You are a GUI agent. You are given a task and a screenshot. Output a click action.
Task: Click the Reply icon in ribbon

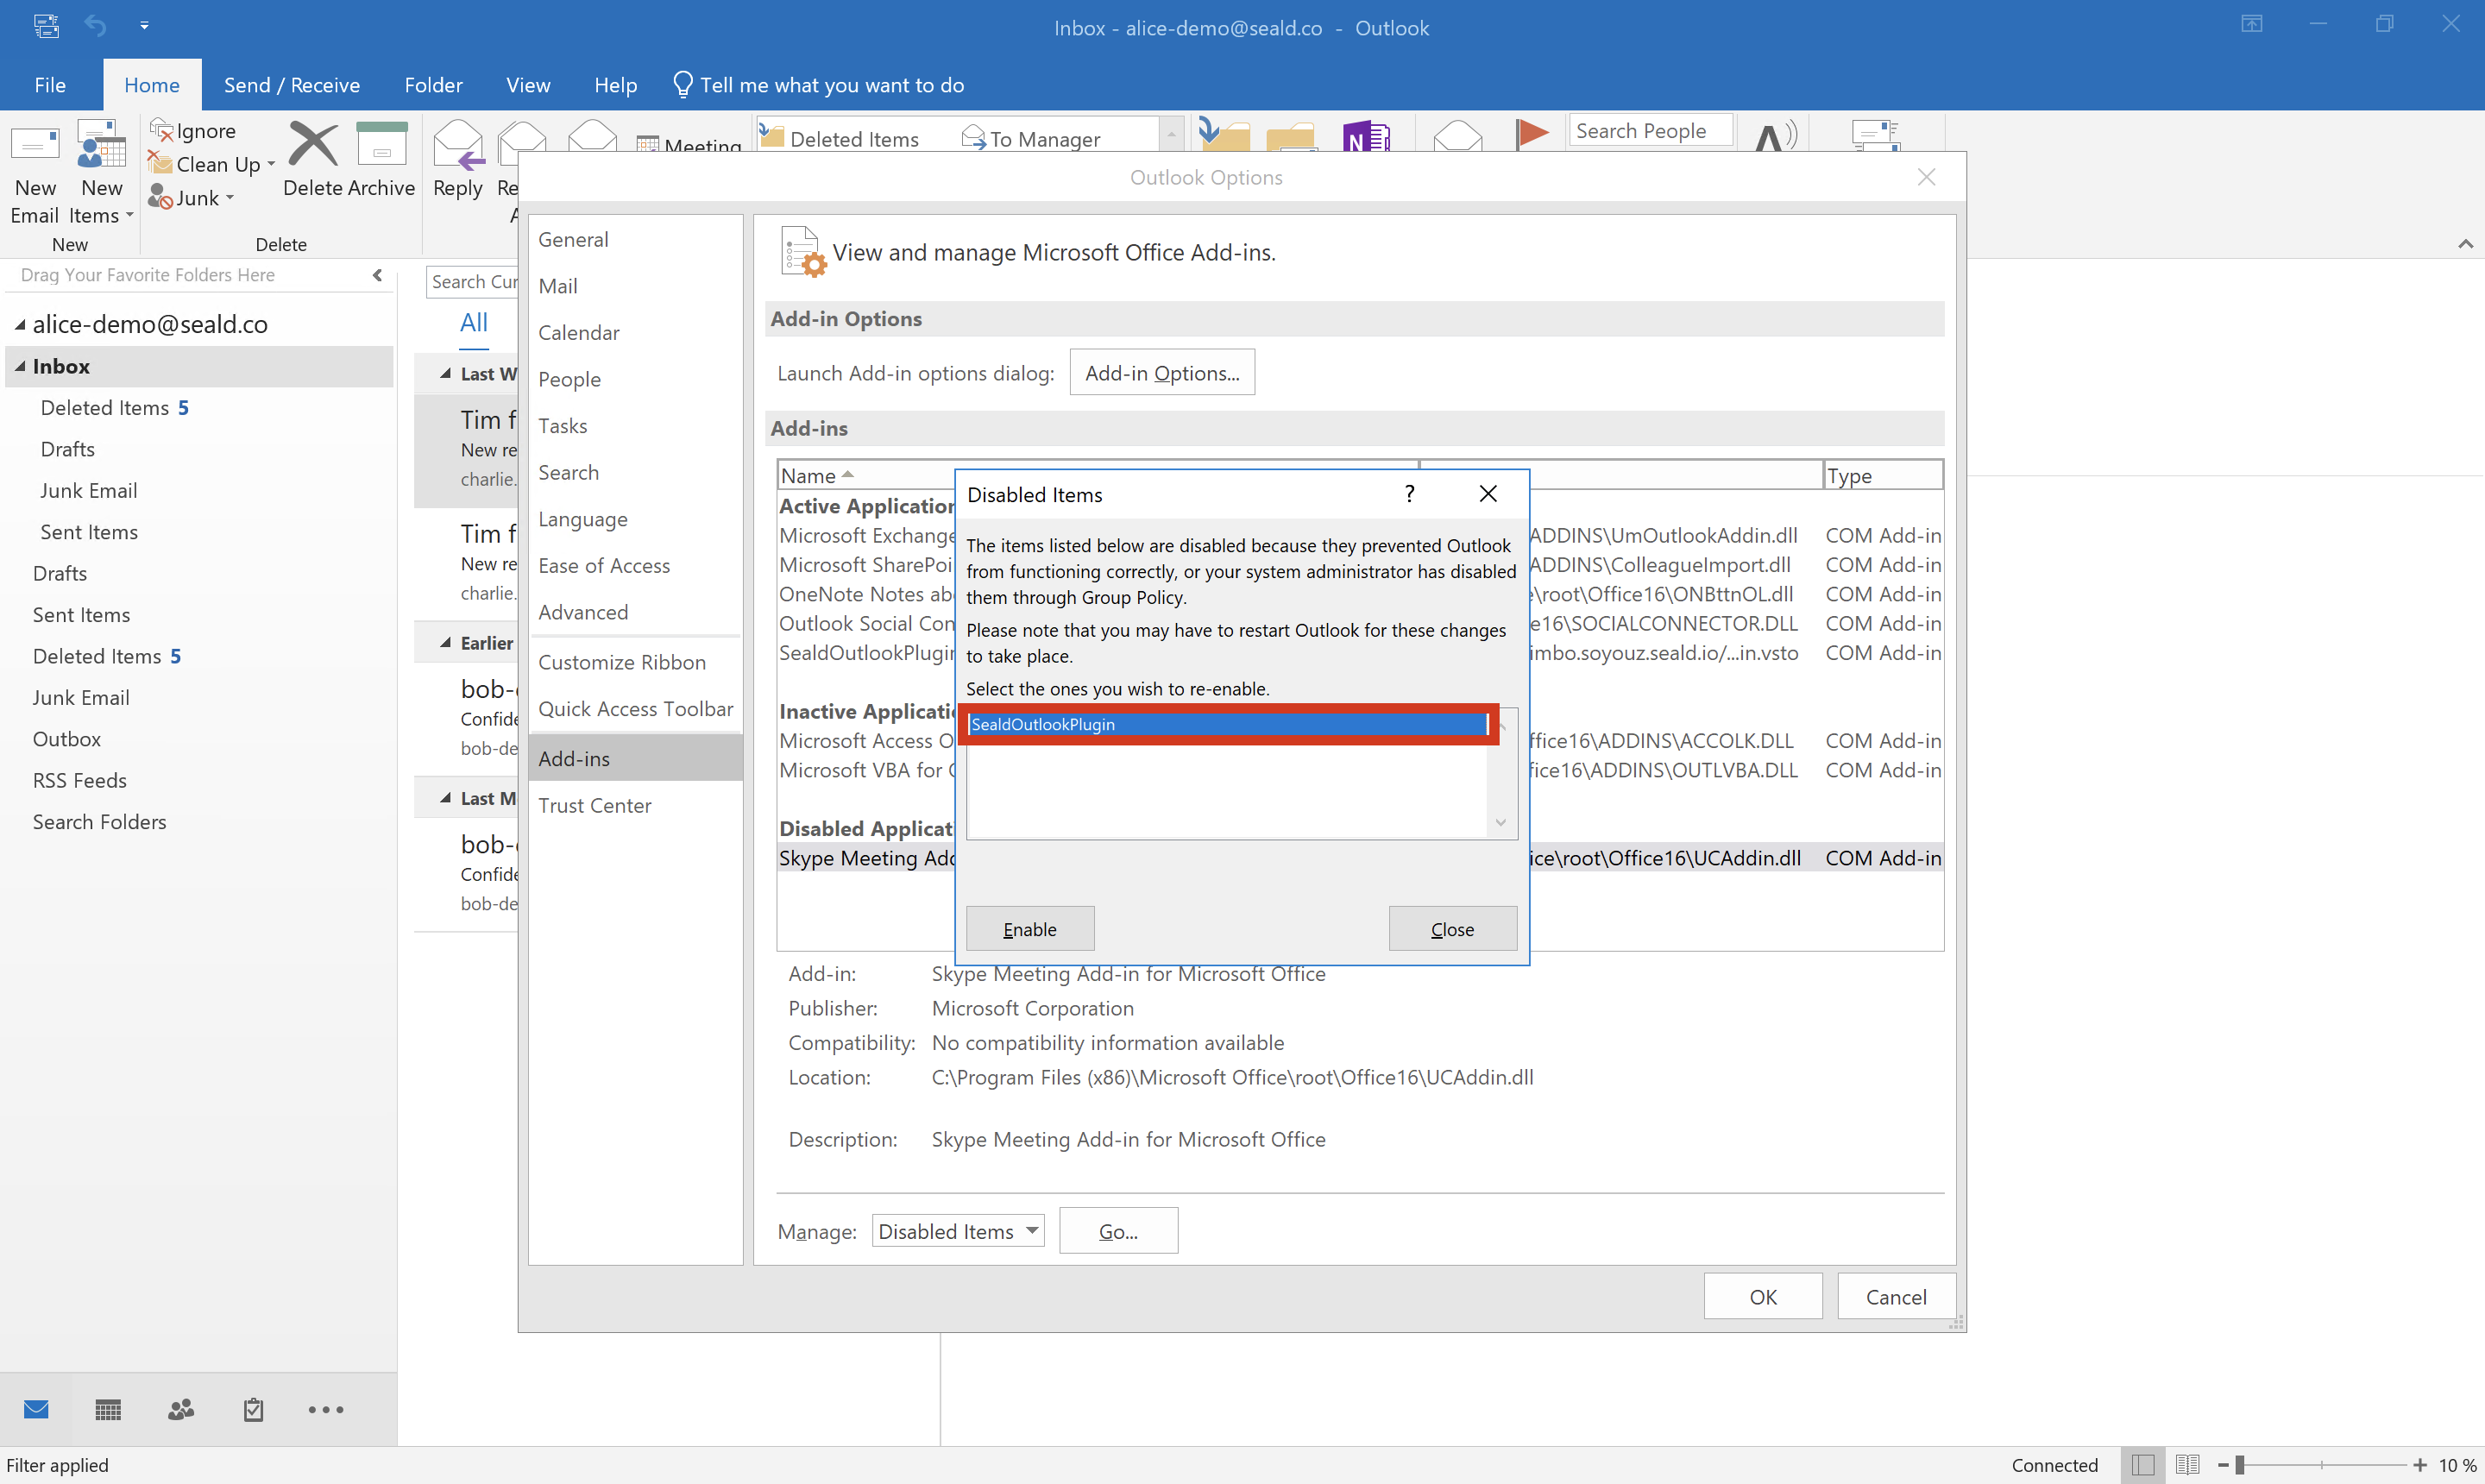pyautogui.click(x=458, y=145)
